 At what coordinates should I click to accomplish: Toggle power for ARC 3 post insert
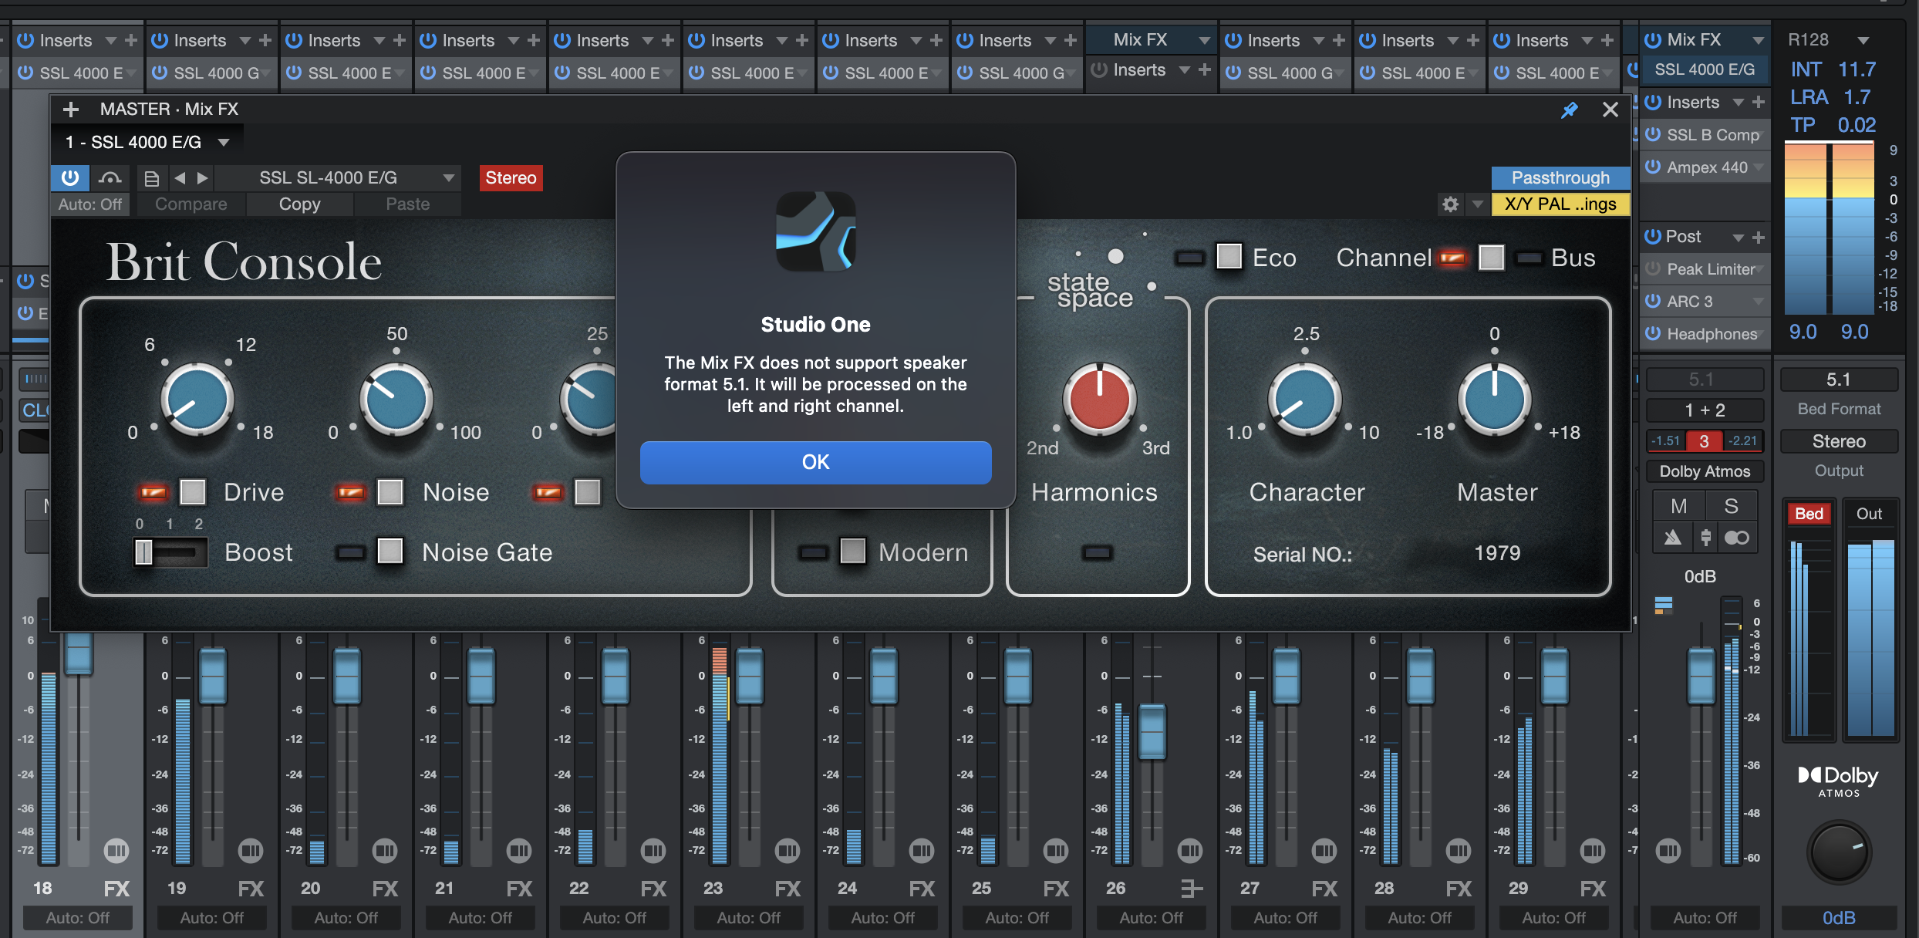[x=1652, y=301]
